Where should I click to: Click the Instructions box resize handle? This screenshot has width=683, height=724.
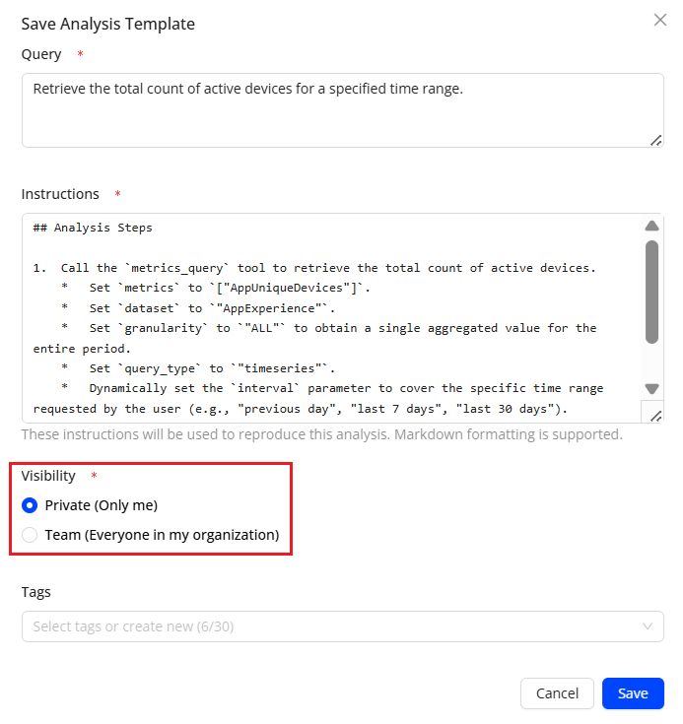tap(655, 415)
